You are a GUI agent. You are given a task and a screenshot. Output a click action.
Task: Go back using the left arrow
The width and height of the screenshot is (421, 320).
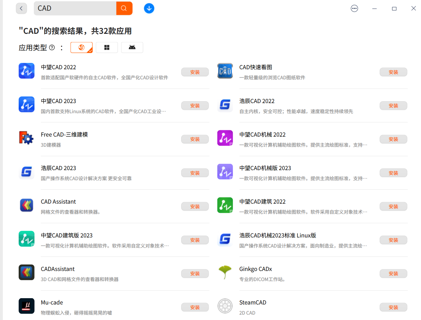point(21,8)
